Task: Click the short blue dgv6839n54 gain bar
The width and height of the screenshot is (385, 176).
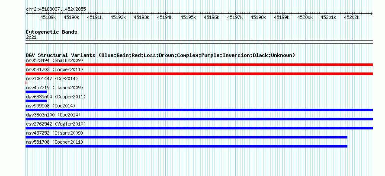Action: tap(36, 101)
